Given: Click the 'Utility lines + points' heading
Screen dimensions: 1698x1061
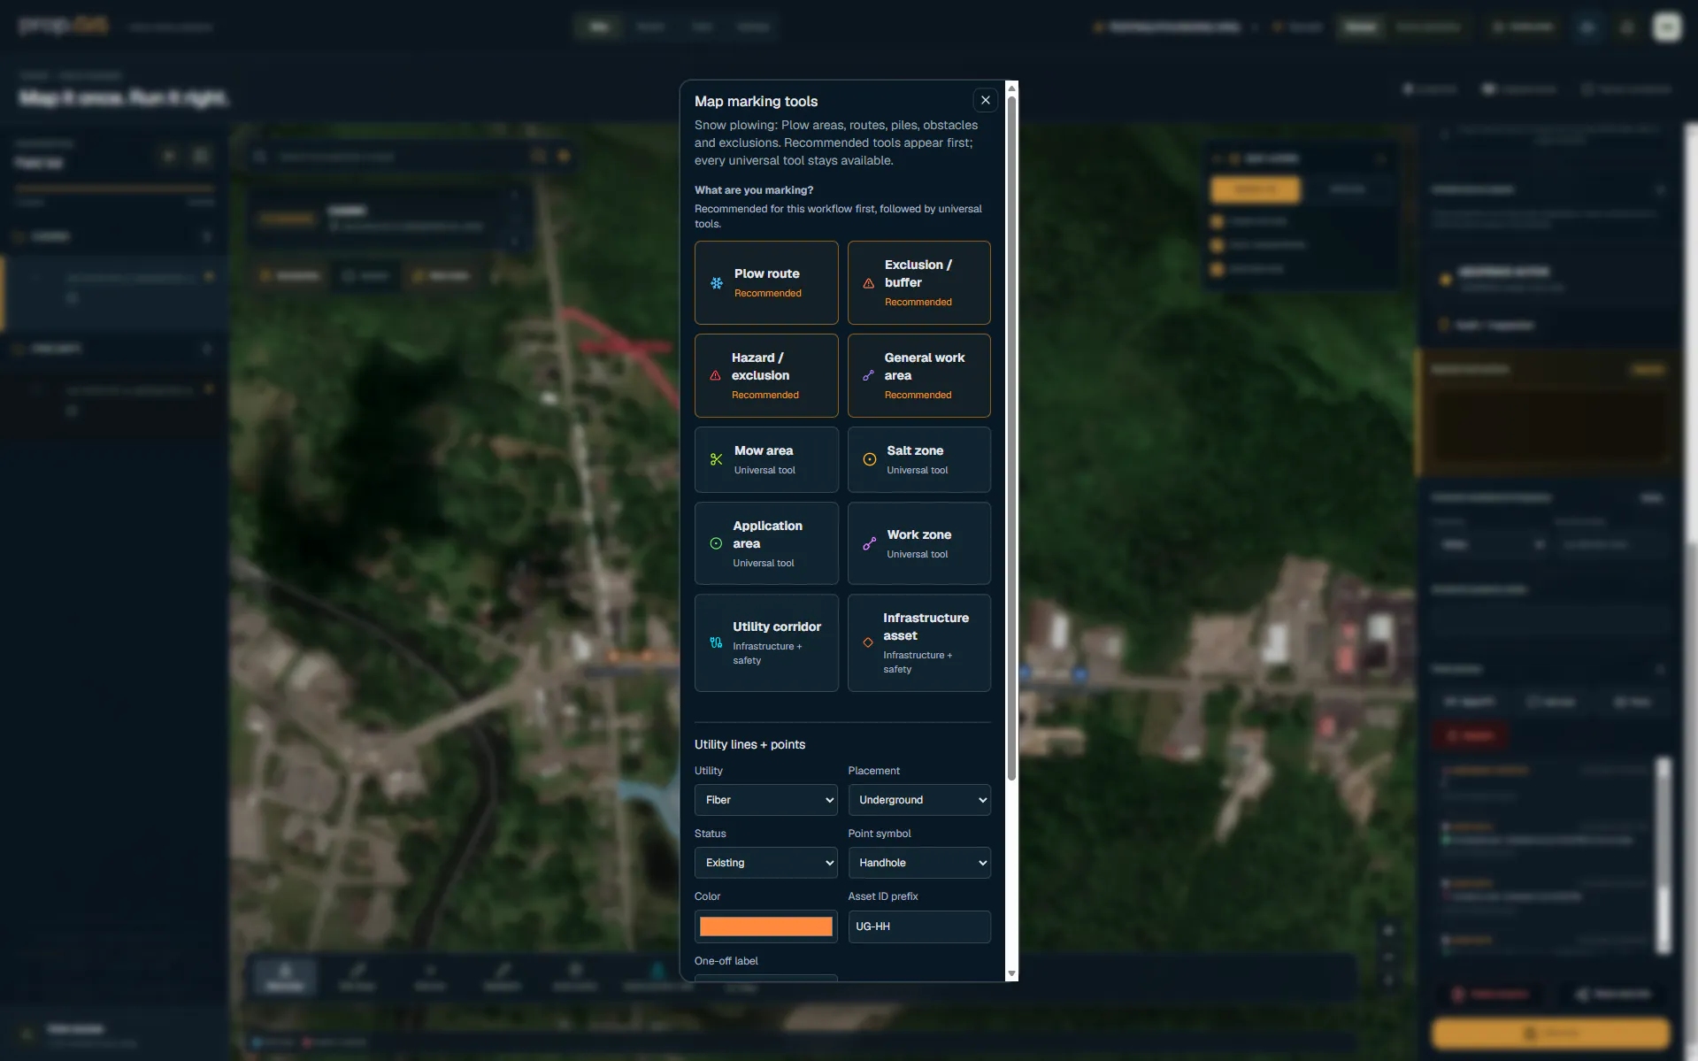Looking at the screenshot, I should tap(749, 744).
